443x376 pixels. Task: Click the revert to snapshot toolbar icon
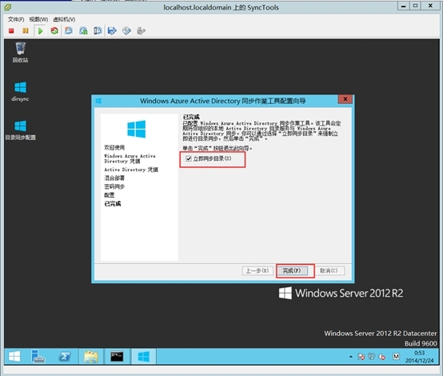pyautogui.click(x=83, y=30)
